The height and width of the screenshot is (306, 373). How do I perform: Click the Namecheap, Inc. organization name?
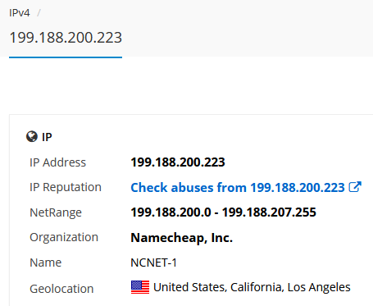click(x=182, y=238)
